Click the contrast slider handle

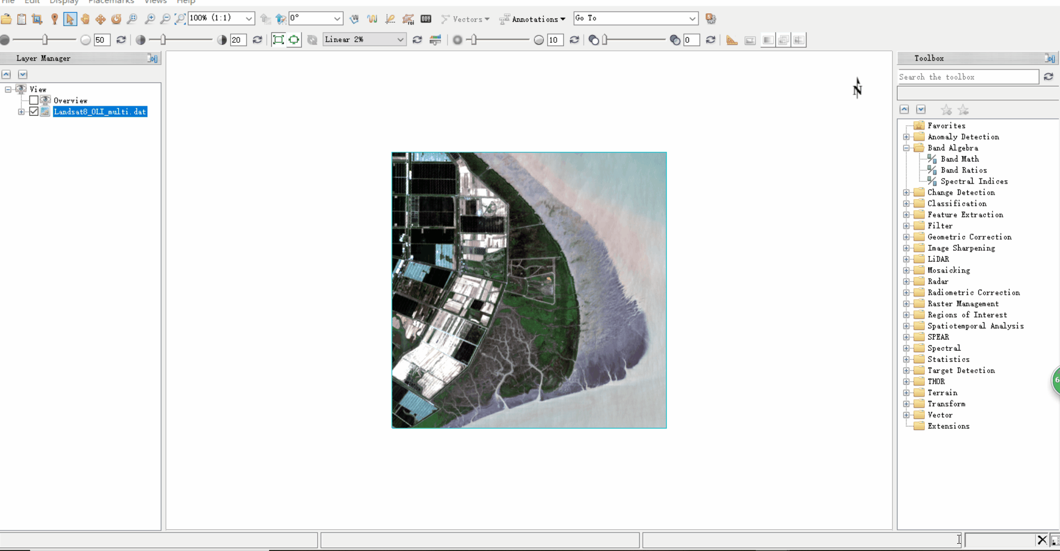coord(163,40)
